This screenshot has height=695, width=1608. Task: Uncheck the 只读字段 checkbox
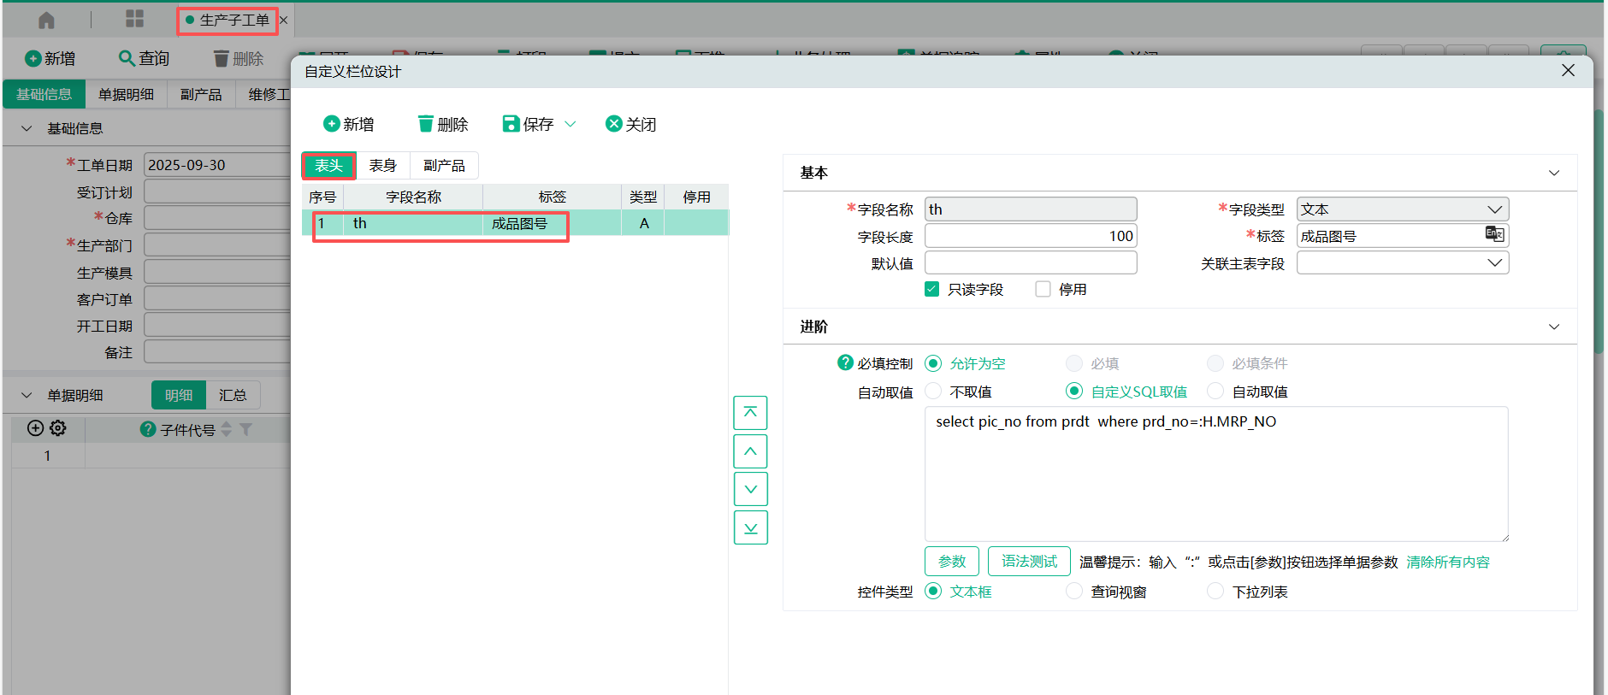[x=932, y=290]
